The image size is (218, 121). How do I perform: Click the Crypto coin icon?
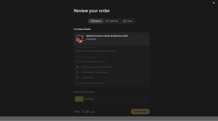click(124, 21)
